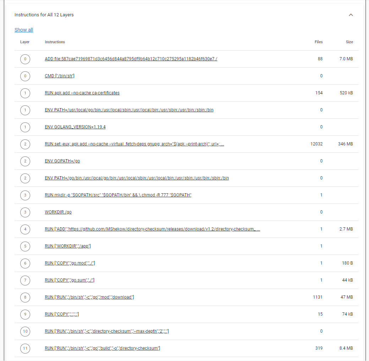Image resolution: width=369 pixels, height=361 pixels.
Task: Click the 7.0 MB size value
Action: point(346,59)
